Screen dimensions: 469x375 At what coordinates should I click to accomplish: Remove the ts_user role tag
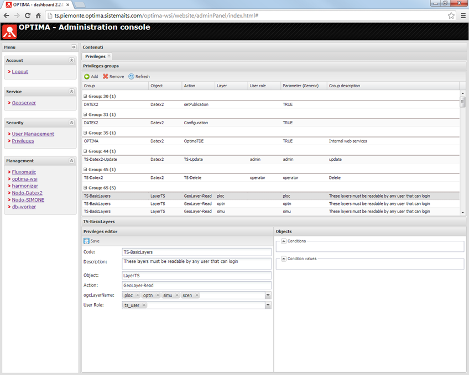[144, 305]
